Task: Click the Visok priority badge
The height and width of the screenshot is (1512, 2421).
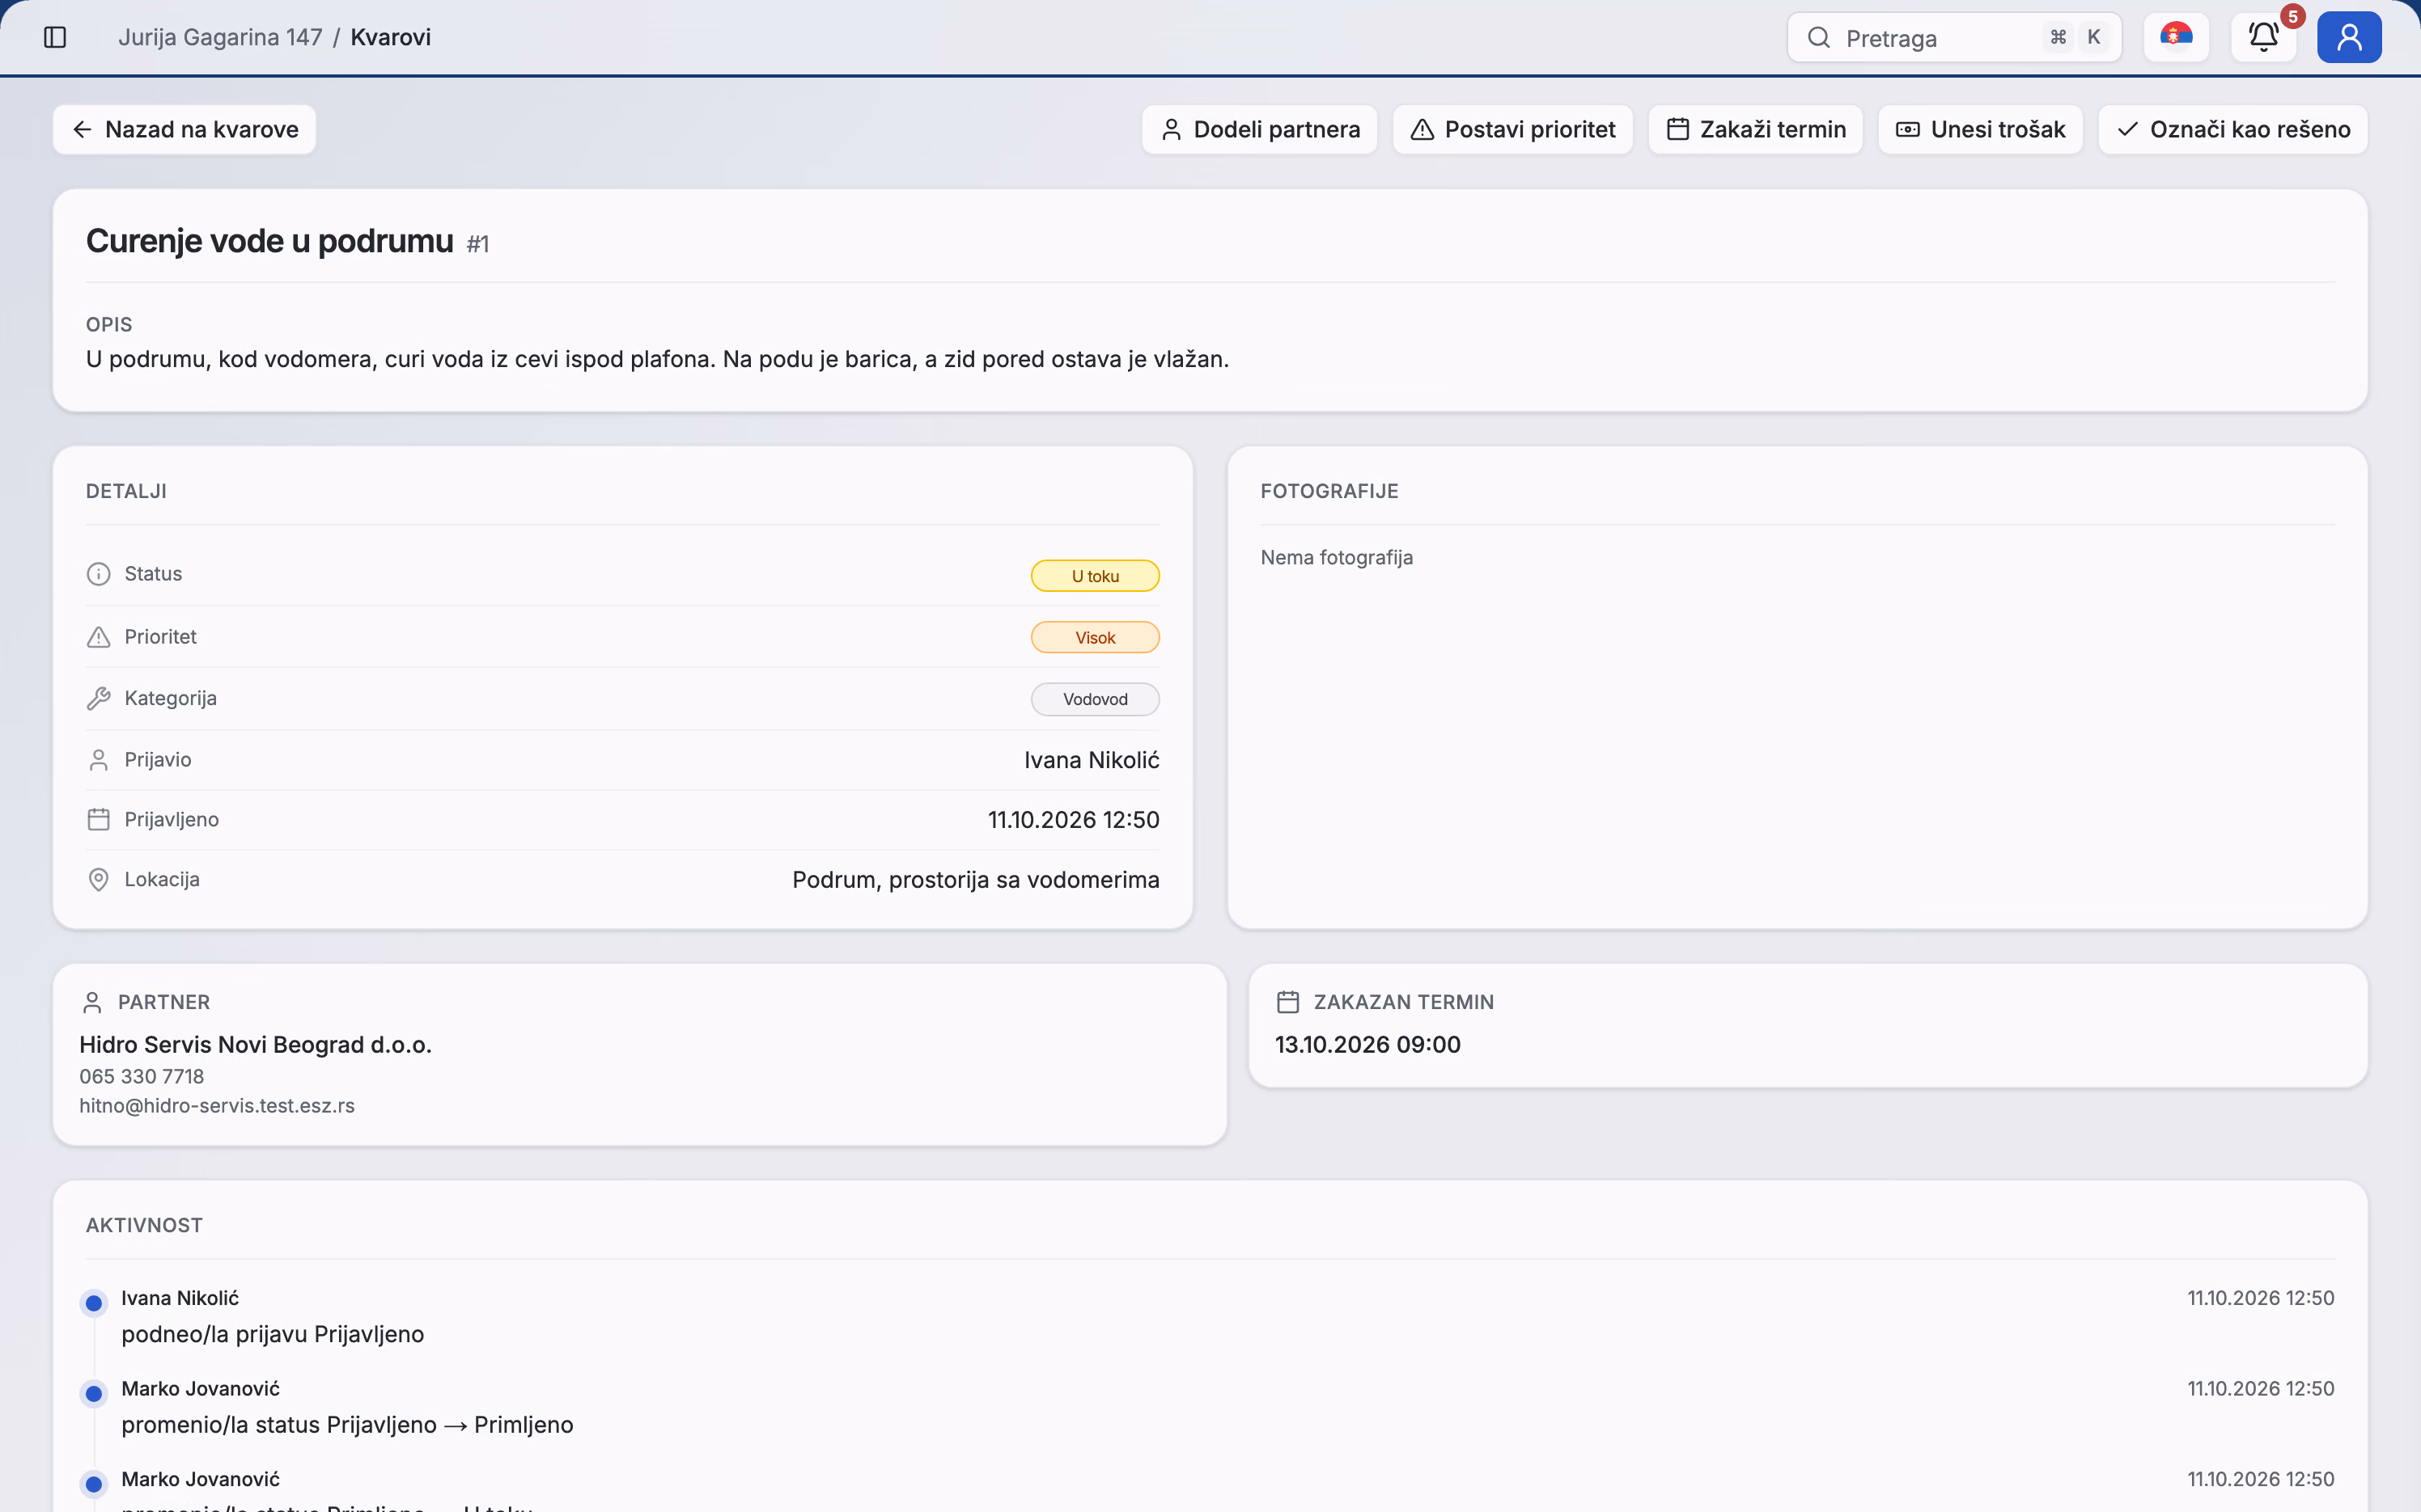Action: pyautogui.click(x=1095, y=638)
